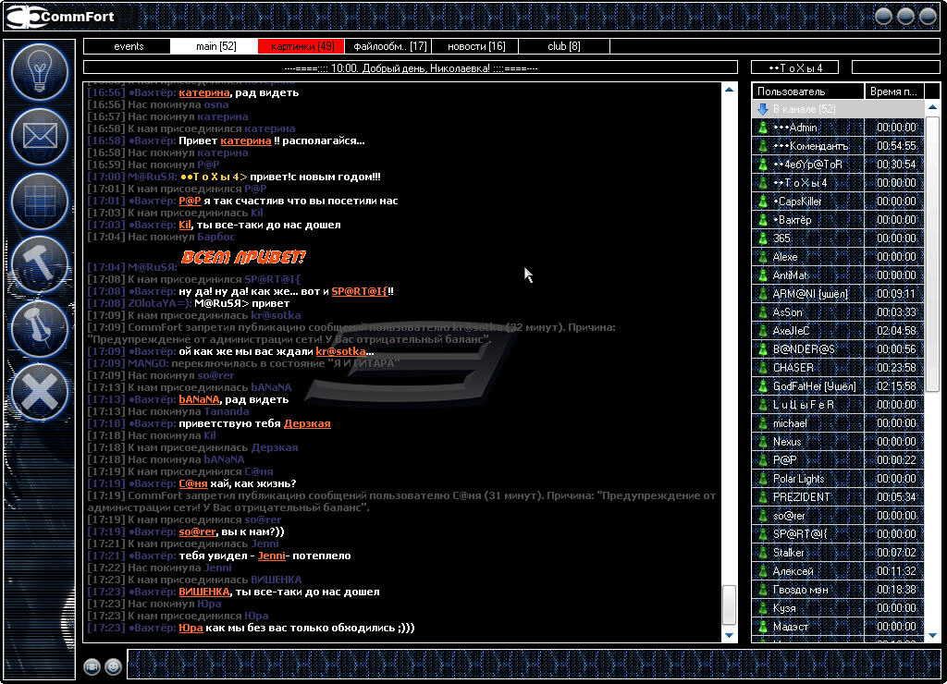Open the club [8] channel tab
The image size is (947, 684).
[563, 46]
